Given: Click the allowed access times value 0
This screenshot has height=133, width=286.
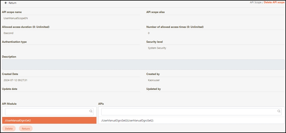Looking at the screenshot, I should [149, 33].
